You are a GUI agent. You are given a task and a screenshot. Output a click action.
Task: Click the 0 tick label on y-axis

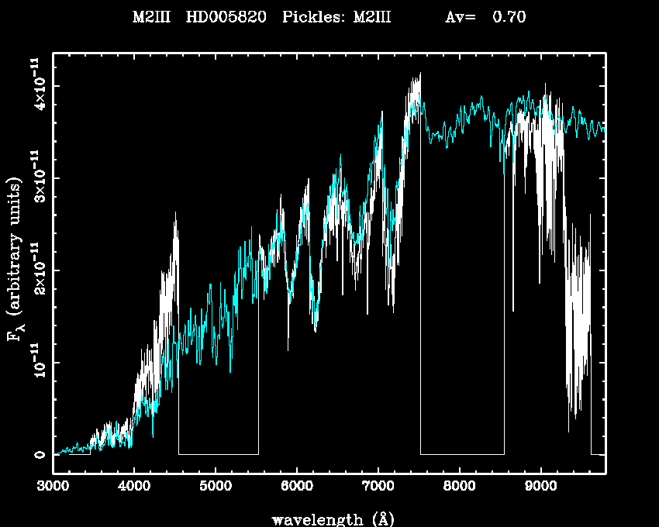pos(40,454)
